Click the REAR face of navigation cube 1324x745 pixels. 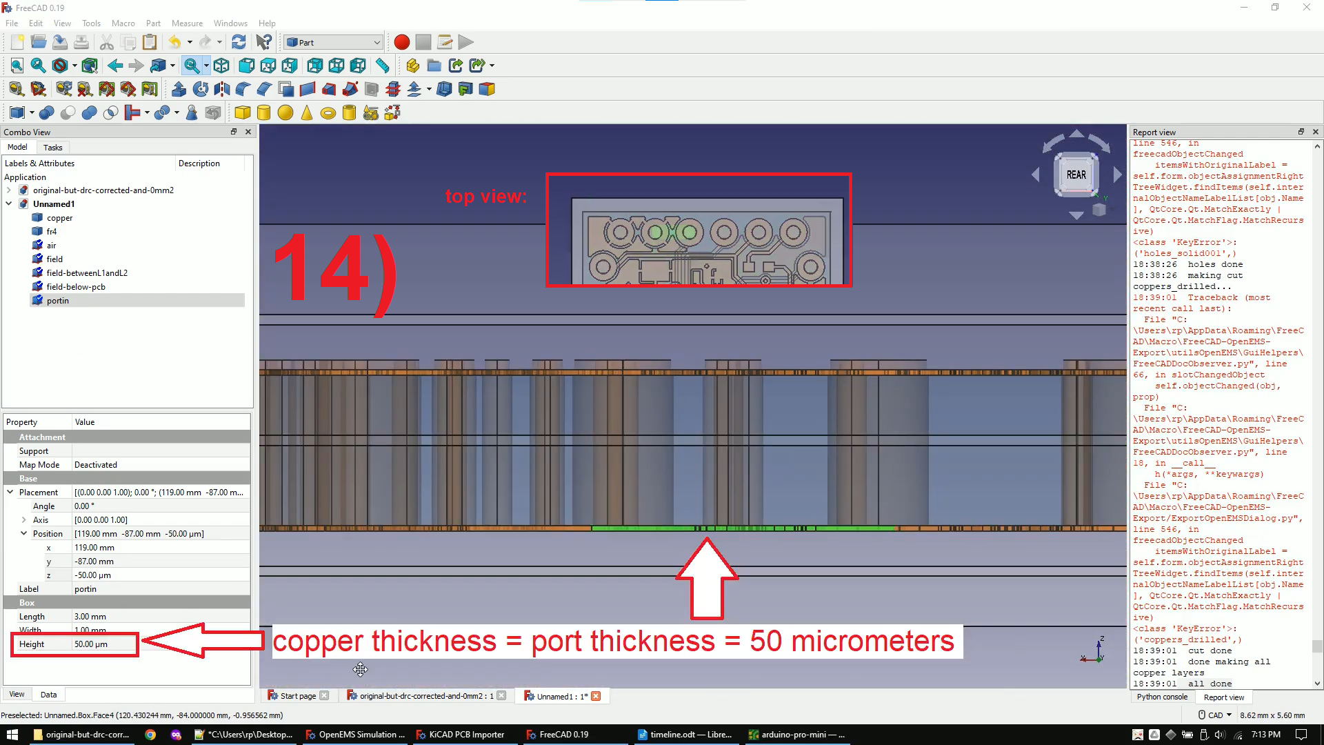click(x=1076, y=175)
